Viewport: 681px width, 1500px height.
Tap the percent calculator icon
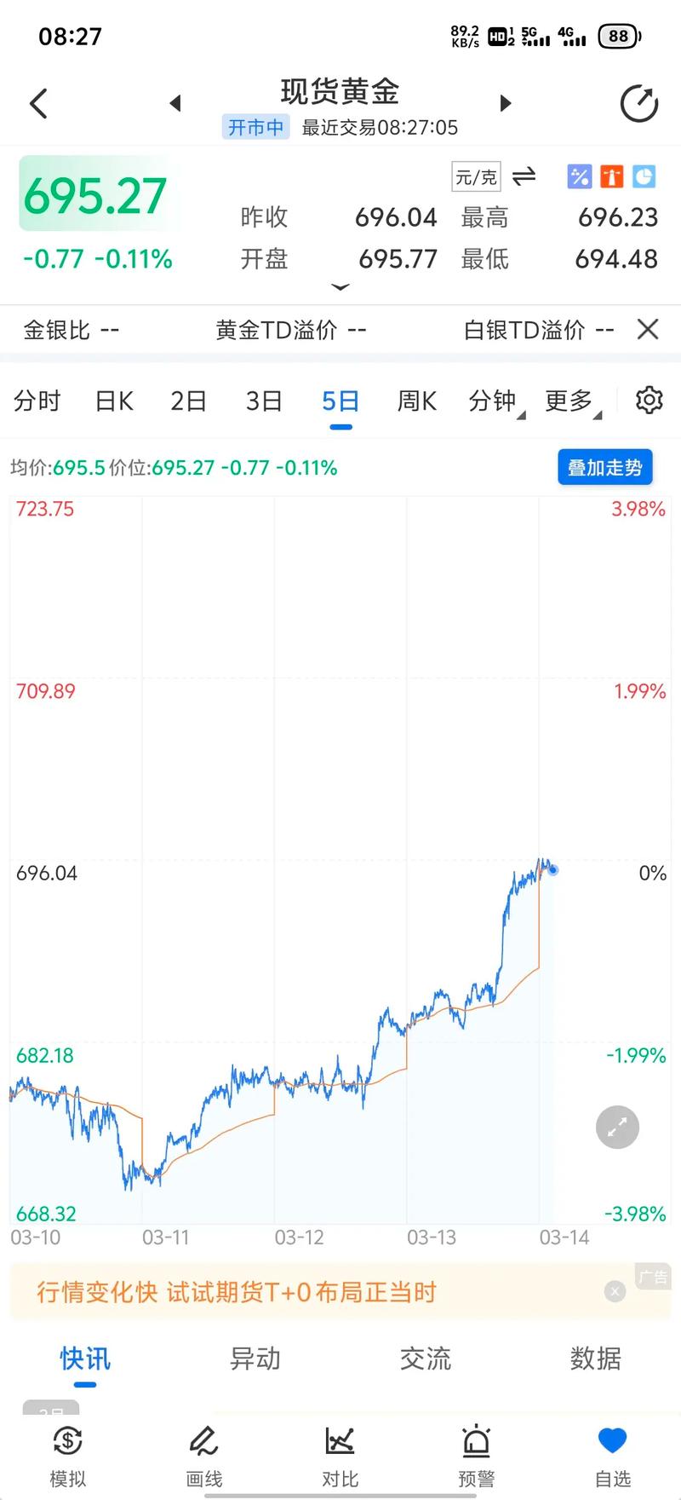579,176
